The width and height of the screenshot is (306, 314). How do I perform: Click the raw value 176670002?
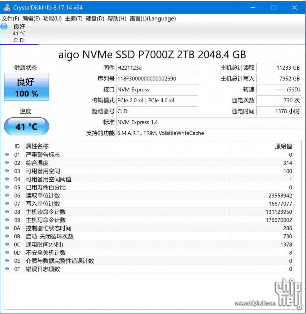pos(279,220)
